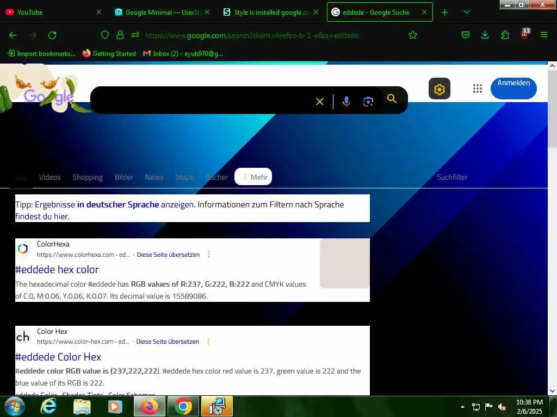Open Google Chrome from the taskbar

(x=183, y=406)
